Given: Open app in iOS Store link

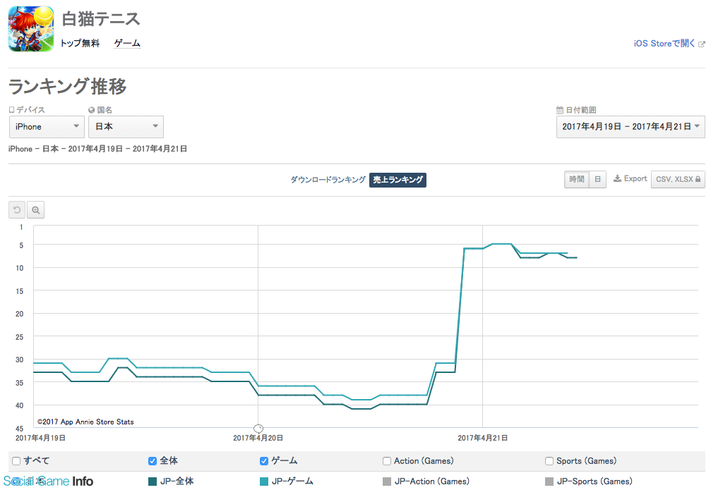Looking at the screenshot, I should [x=664, y=44].
